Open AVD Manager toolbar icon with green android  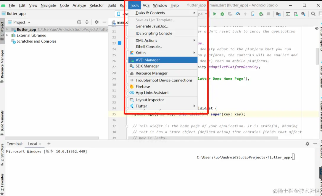(296, 14)
